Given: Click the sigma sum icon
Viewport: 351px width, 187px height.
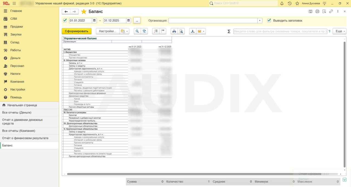Looking at the screenshot, I should [229, 31].
